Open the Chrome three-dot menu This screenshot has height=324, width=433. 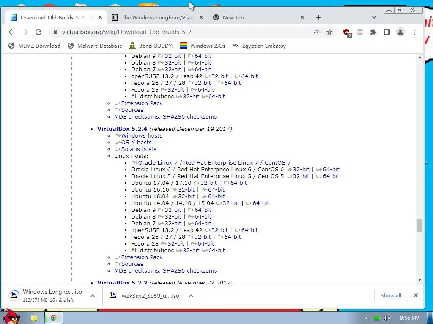pyautogui.click(x=414, y=32)
